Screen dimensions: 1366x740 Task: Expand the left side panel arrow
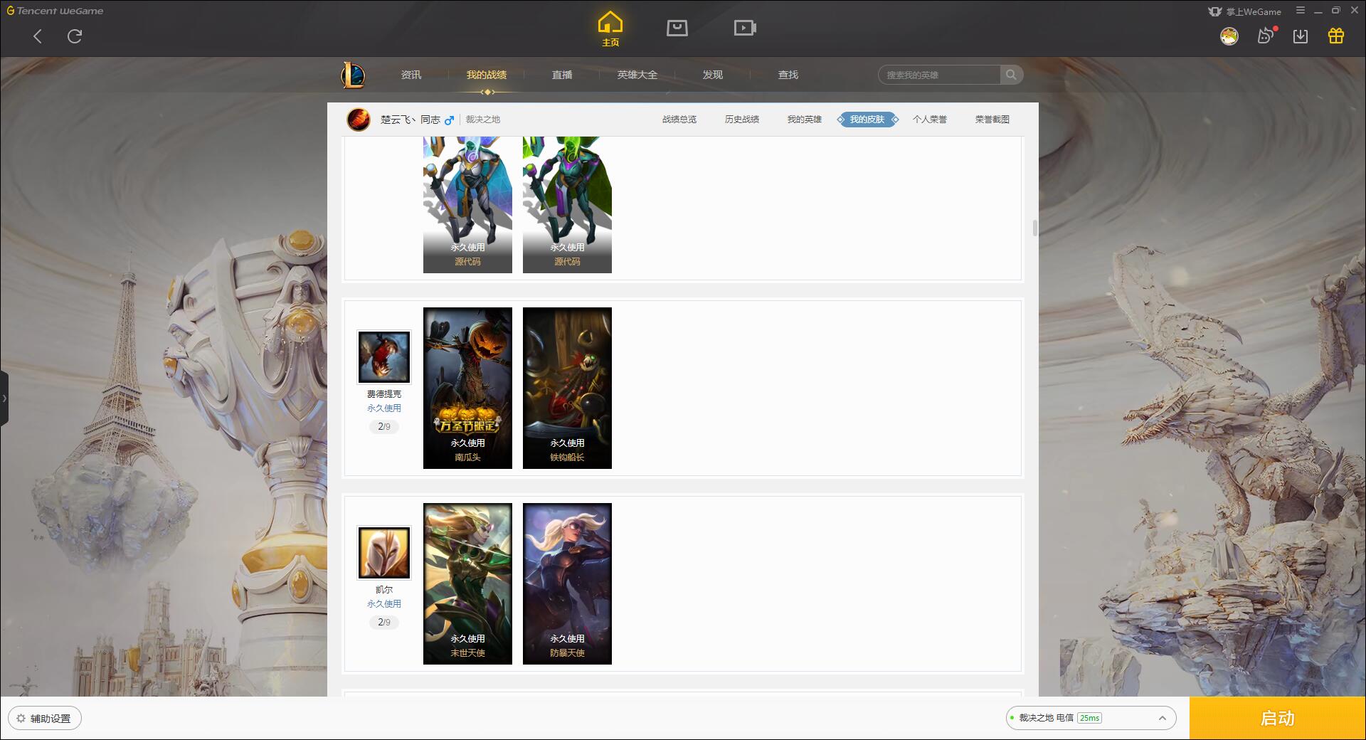4,398
